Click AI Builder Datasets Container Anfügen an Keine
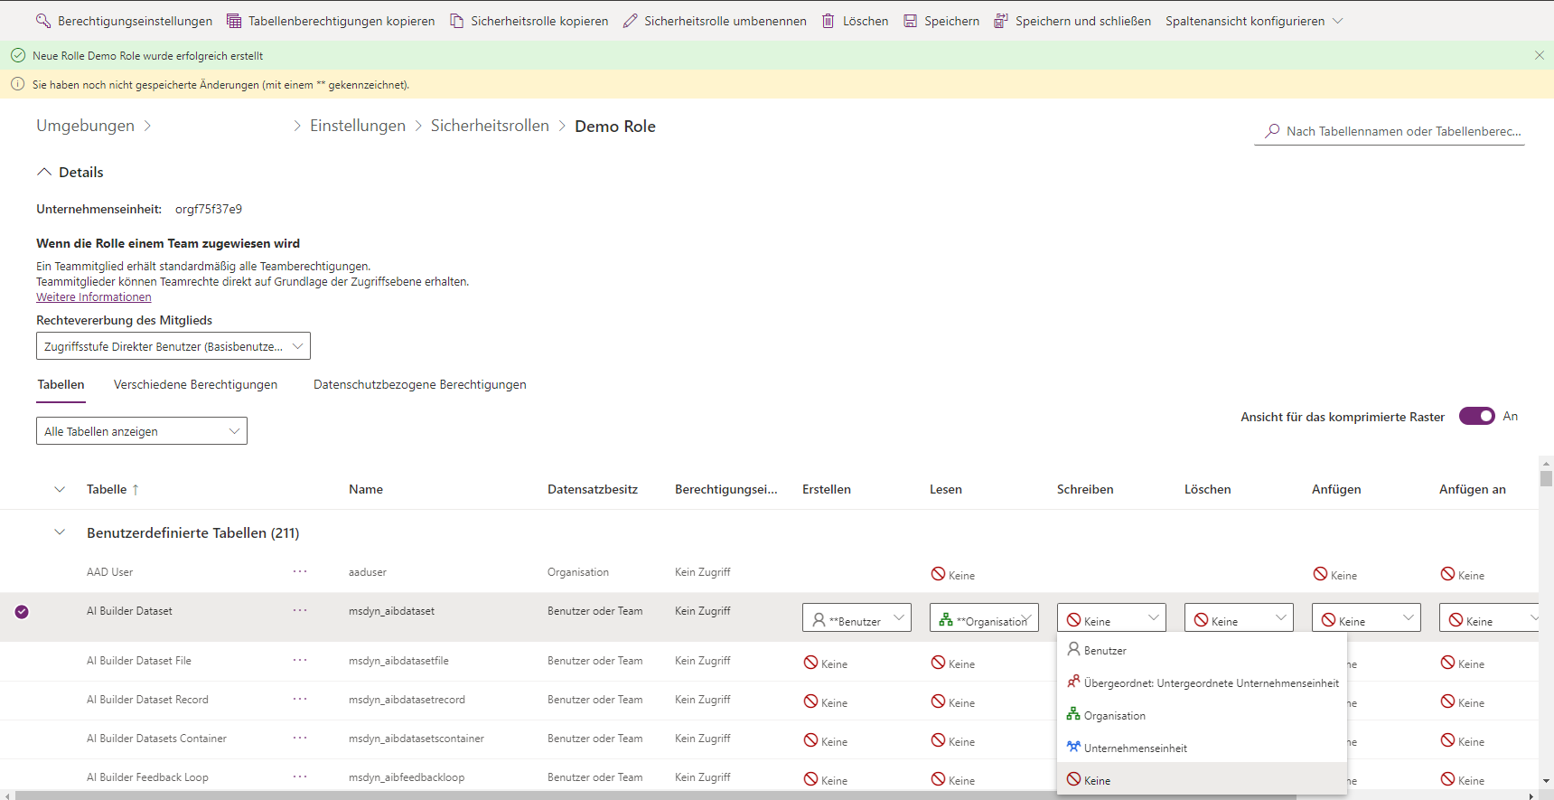1554x800 pixels. (x=1463, y=741)
